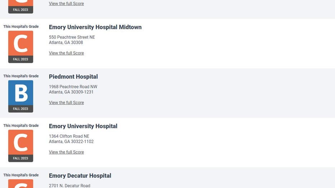Click the FALL 2023 label beneath Emory University Hospital's grade
This screenshot has height=188, width=335.
tap(21, 158)
